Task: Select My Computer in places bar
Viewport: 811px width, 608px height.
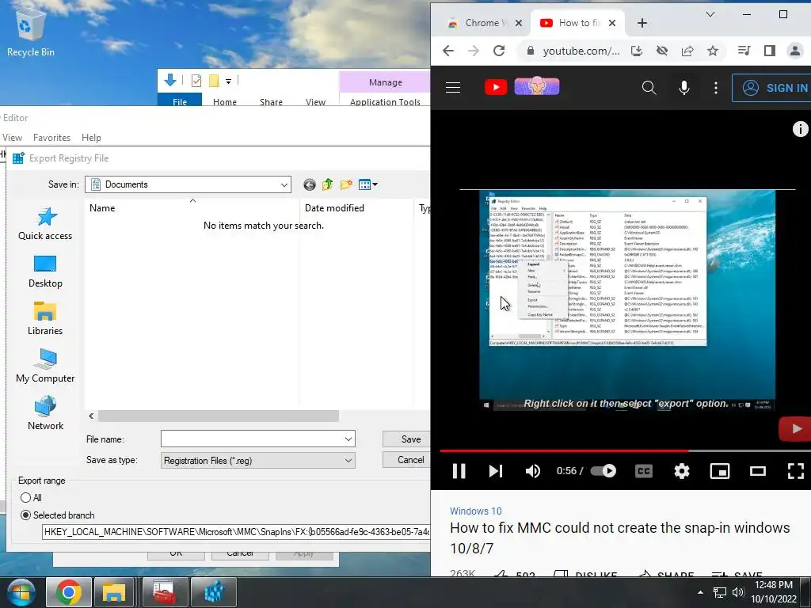Action: [45, 367]
